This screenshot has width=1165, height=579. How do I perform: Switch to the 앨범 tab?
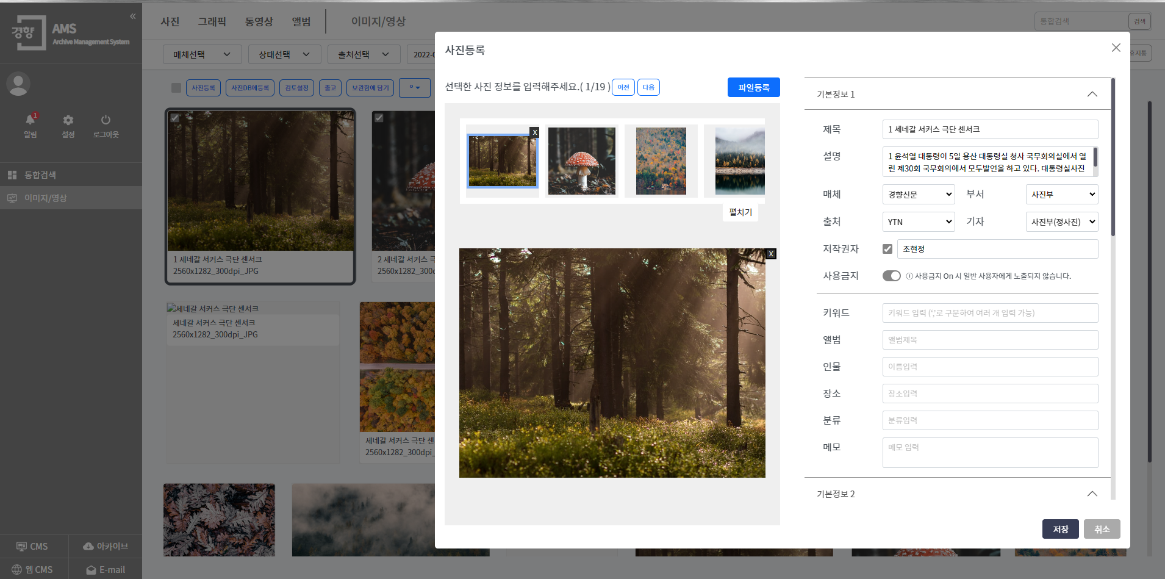coord(301,21)
